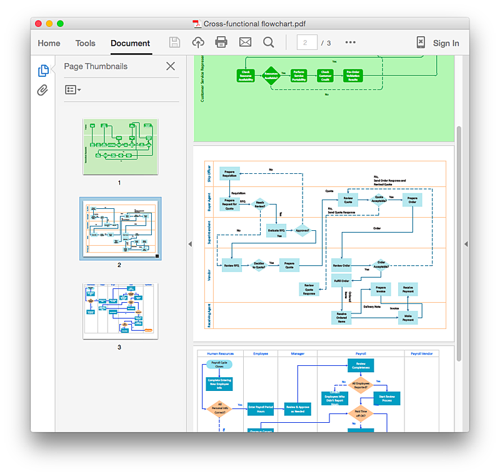
Task: Close the Page Thumbnails panel
Action: 171,66
